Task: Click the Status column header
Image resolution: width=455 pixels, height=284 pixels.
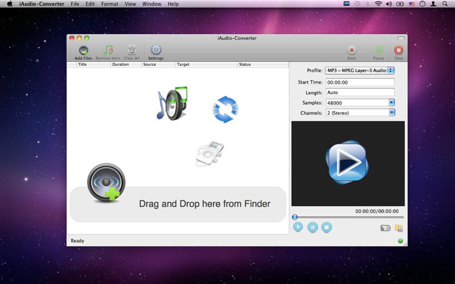Action: [263, 64]
